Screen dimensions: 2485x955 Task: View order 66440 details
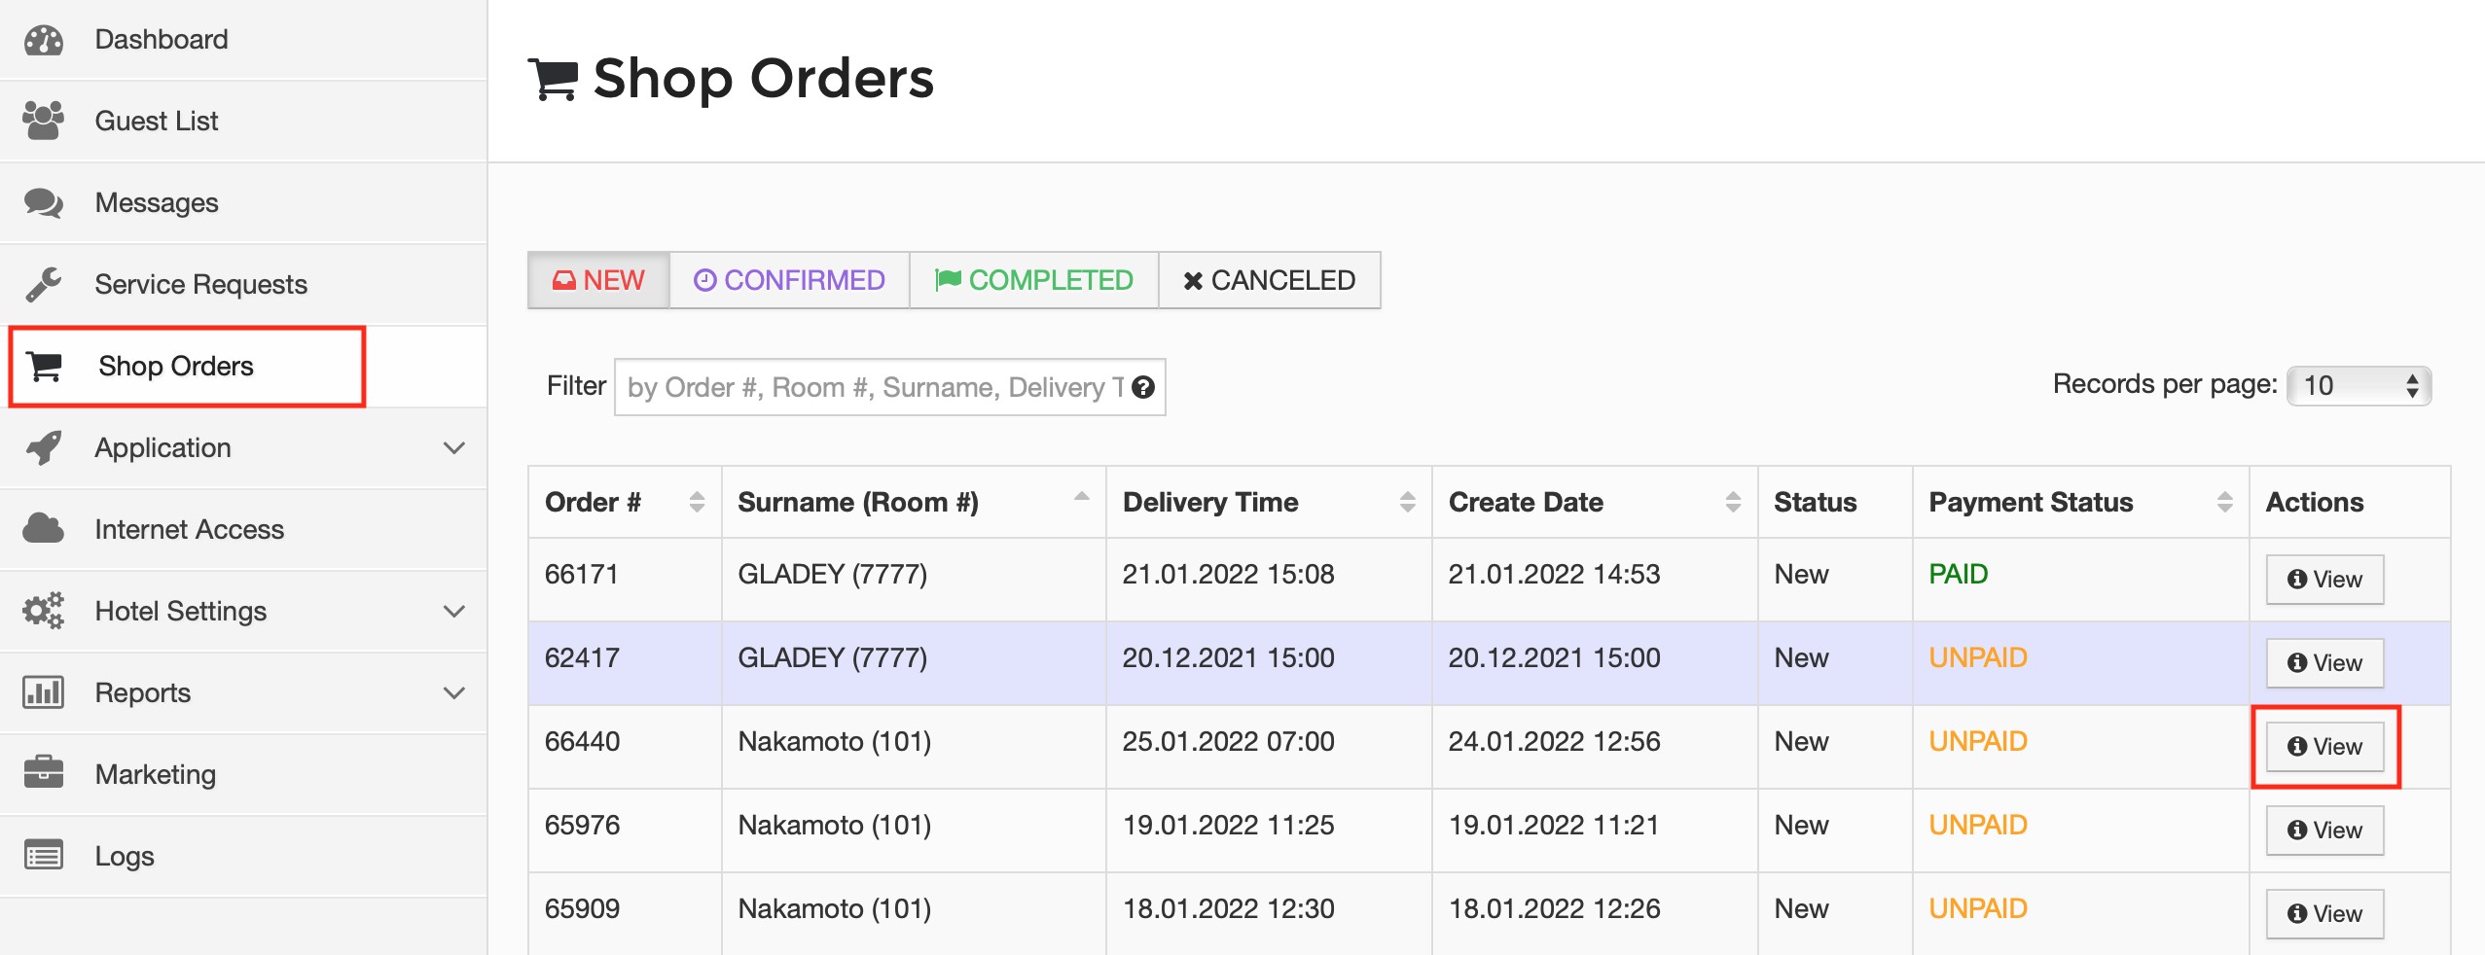tap(2324, 747)
